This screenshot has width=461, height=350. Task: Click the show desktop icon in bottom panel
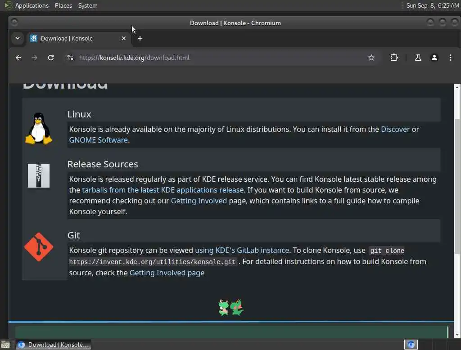(5, 345)
